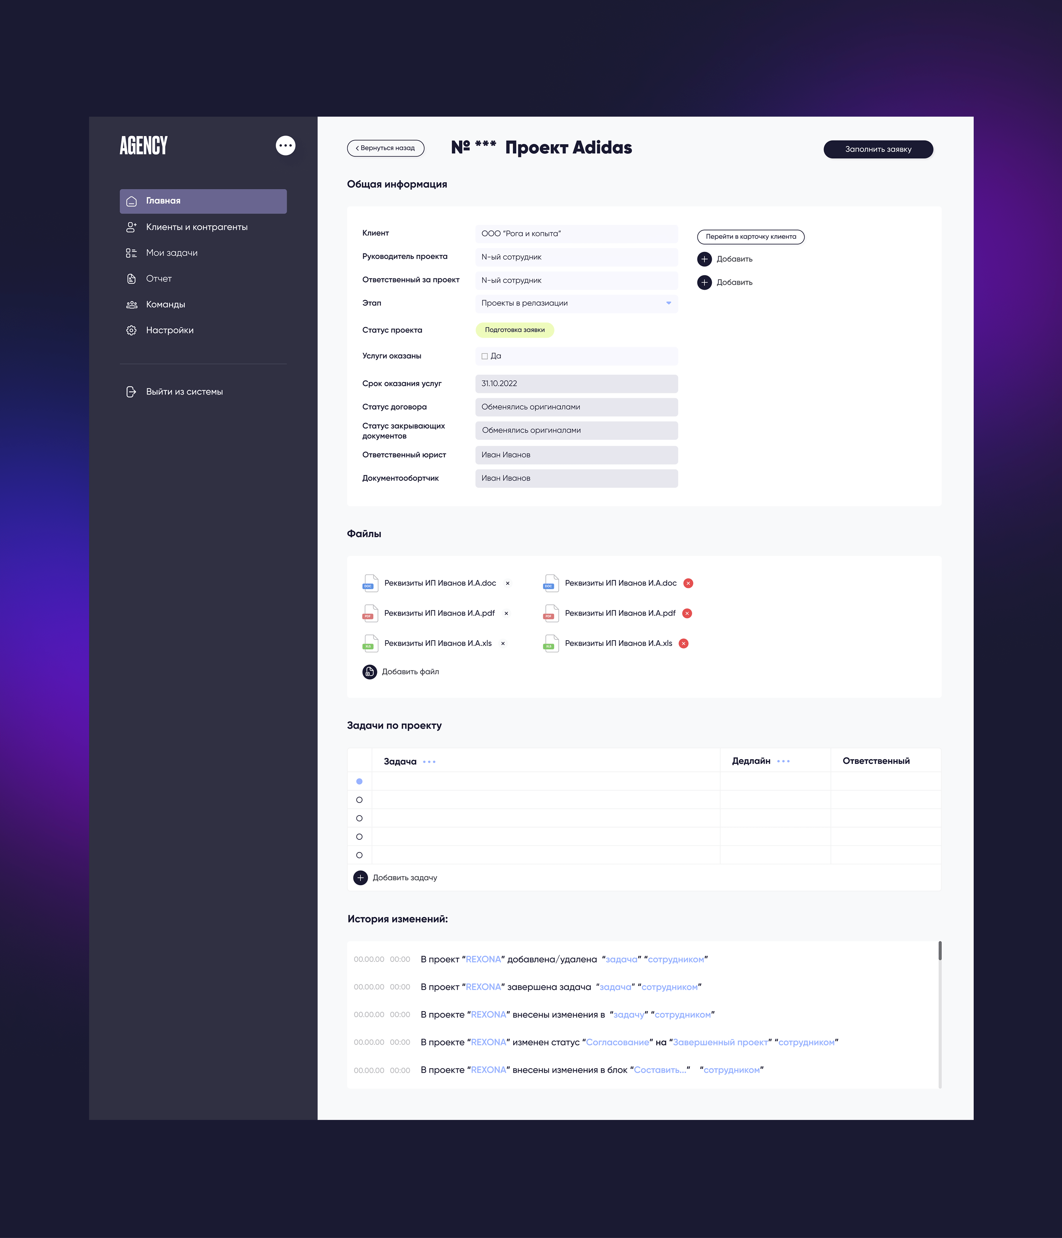Click the three-dots menu icon beside AGENCY logo

[285, 145]
